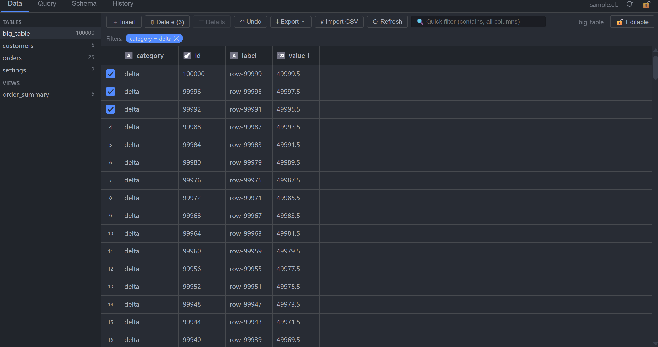
Task: Click the value cell 49981.5
Action: 296,234
